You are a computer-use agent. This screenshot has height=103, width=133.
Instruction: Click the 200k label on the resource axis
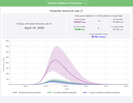tap(7, 63)
